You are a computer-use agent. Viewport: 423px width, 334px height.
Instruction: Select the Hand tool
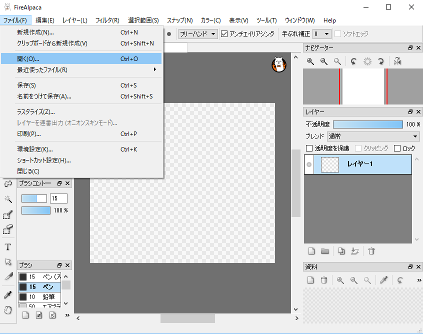pyautogui.click(x=7, y=310)
